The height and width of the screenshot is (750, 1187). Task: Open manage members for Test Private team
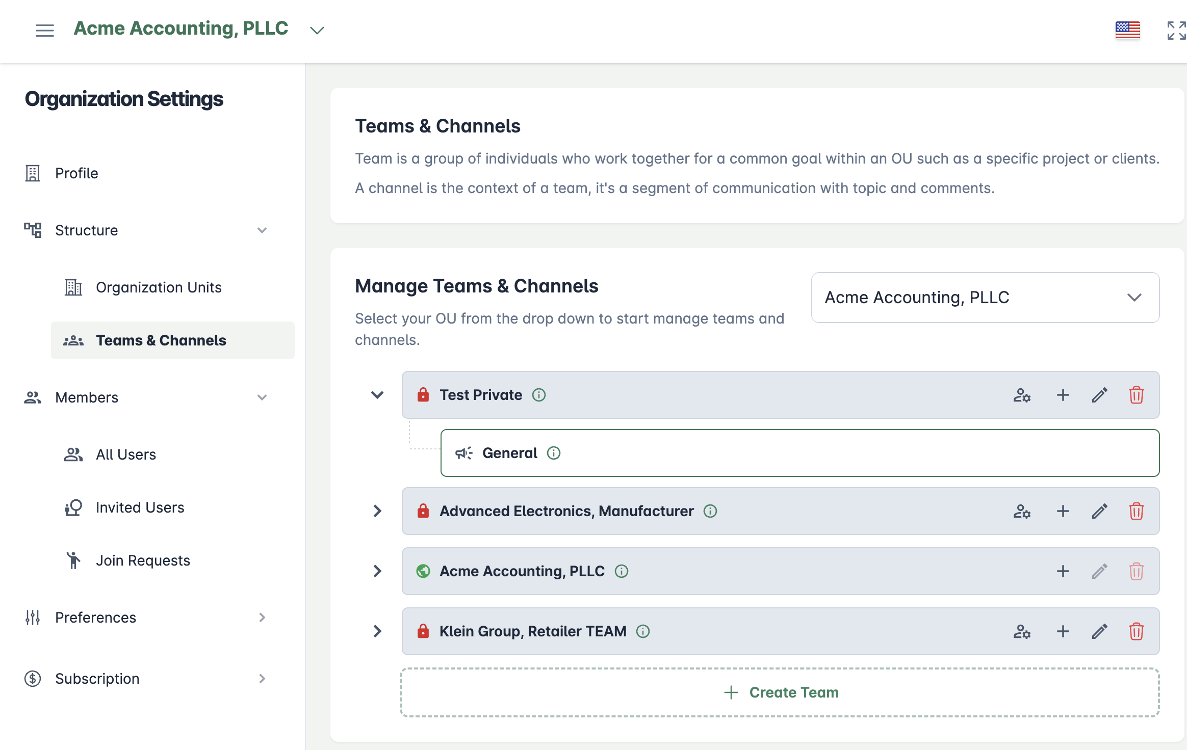[1022, 395]
